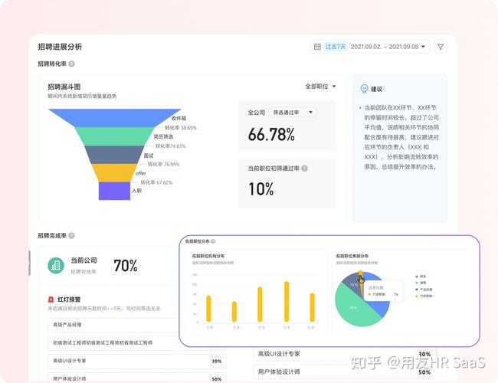
Task: Click the 10% initial screening value
Action: point(260,189)
